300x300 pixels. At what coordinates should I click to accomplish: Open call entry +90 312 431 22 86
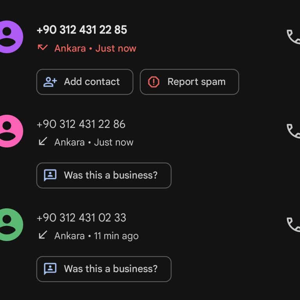[x=81, y=124]
